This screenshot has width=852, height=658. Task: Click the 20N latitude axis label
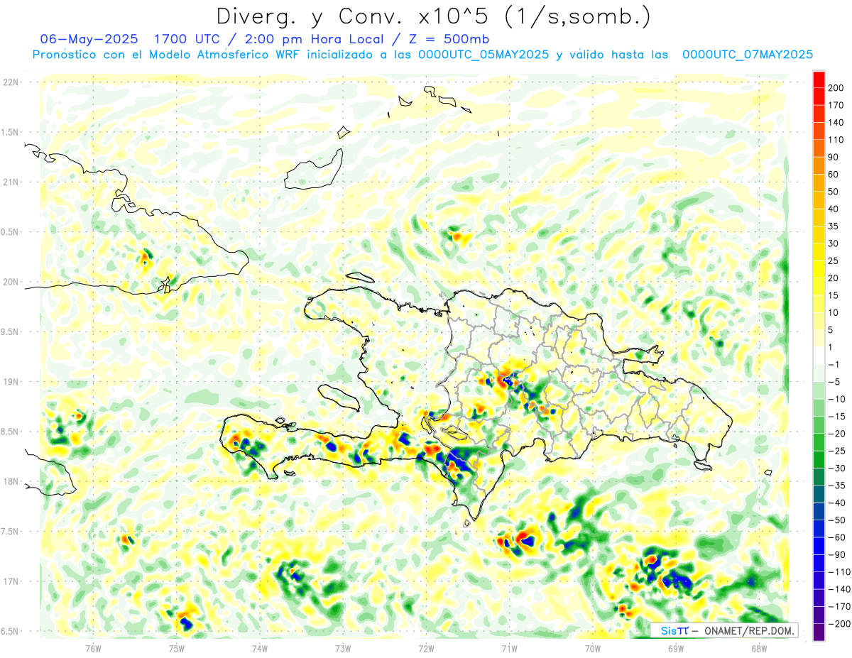(x=10, y=282)
